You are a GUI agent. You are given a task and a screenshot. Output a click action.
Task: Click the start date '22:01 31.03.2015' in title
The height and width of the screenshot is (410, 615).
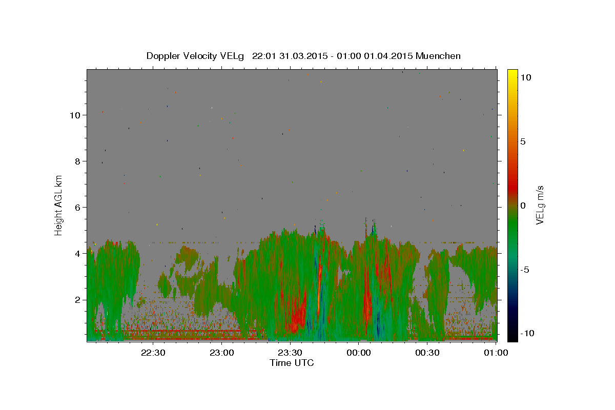[290, 56]
